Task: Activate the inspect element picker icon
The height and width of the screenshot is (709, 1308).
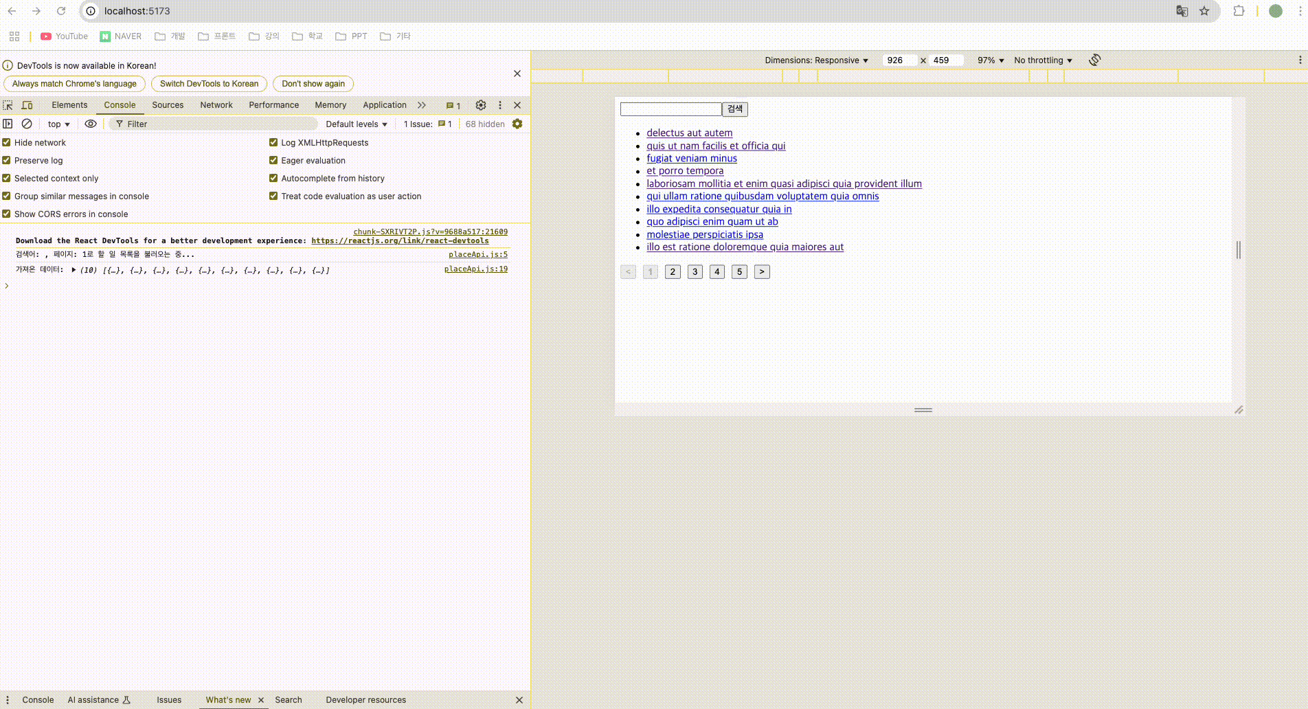Action: (8, 105)
